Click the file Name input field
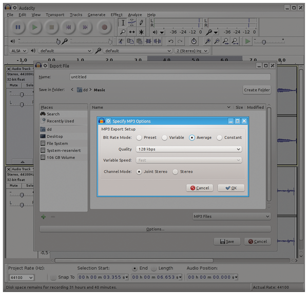 (x=170, y=77)
